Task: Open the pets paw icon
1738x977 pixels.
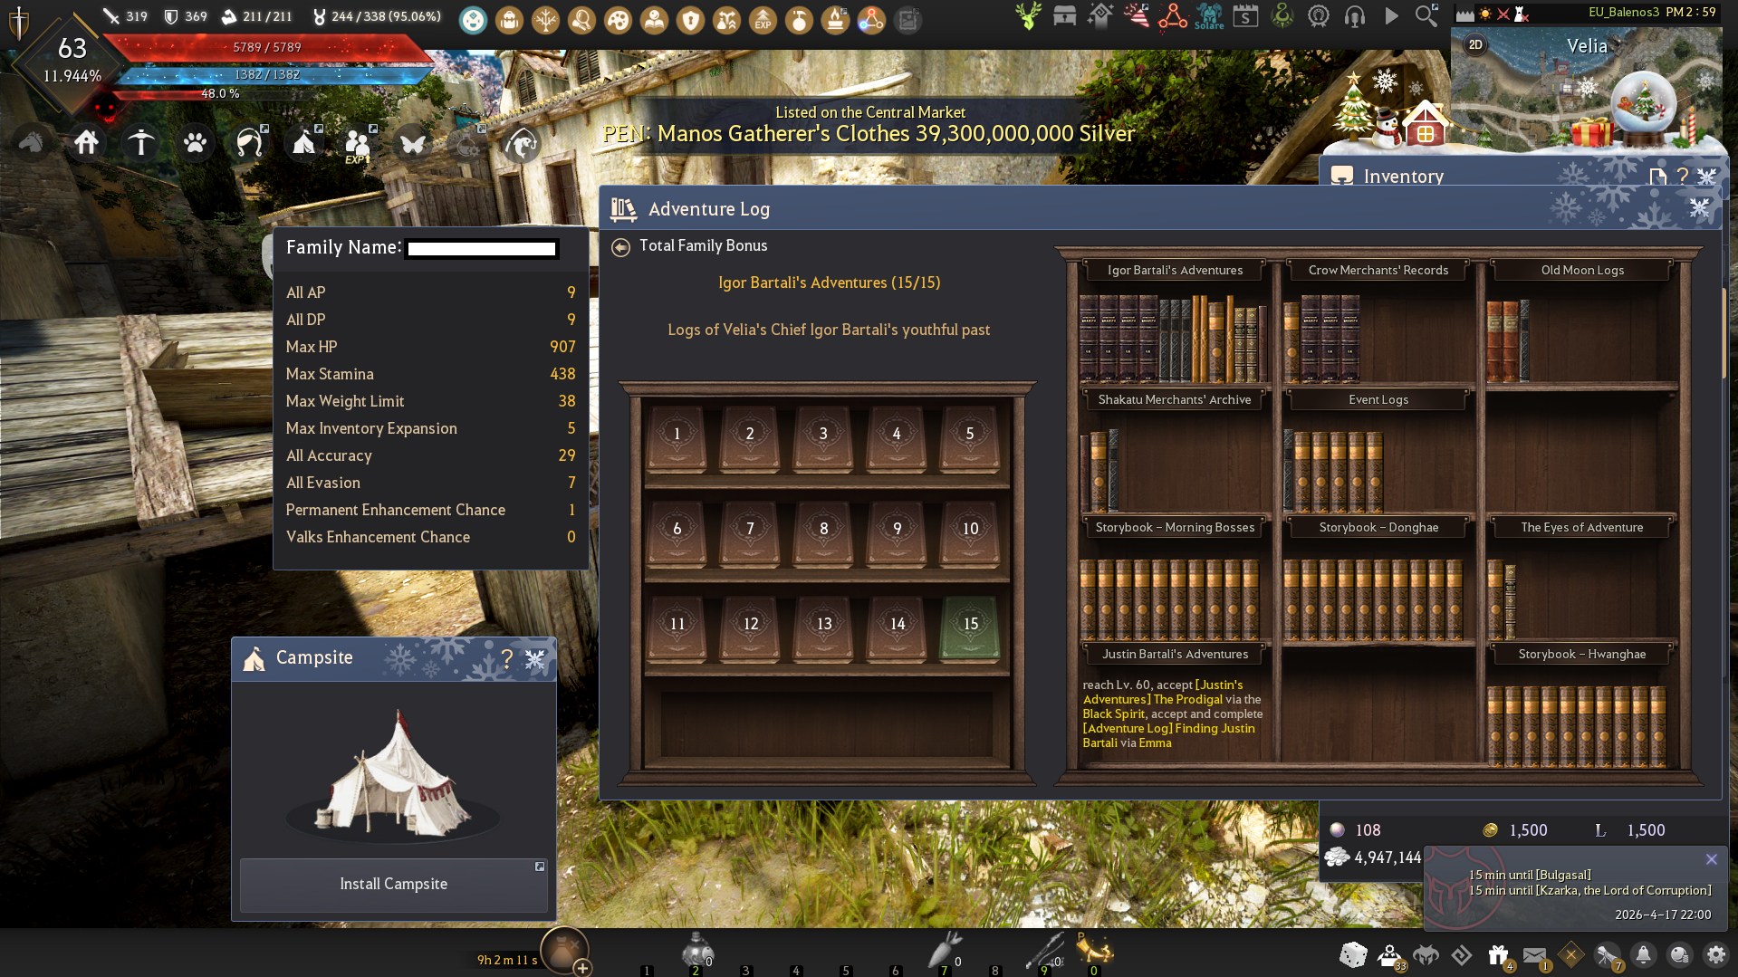Action: click(x=196, y=143)
